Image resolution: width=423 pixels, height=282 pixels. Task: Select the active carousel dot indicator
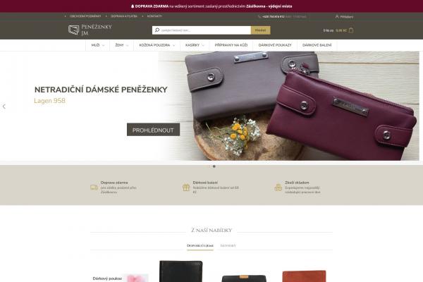click(214, 166)
